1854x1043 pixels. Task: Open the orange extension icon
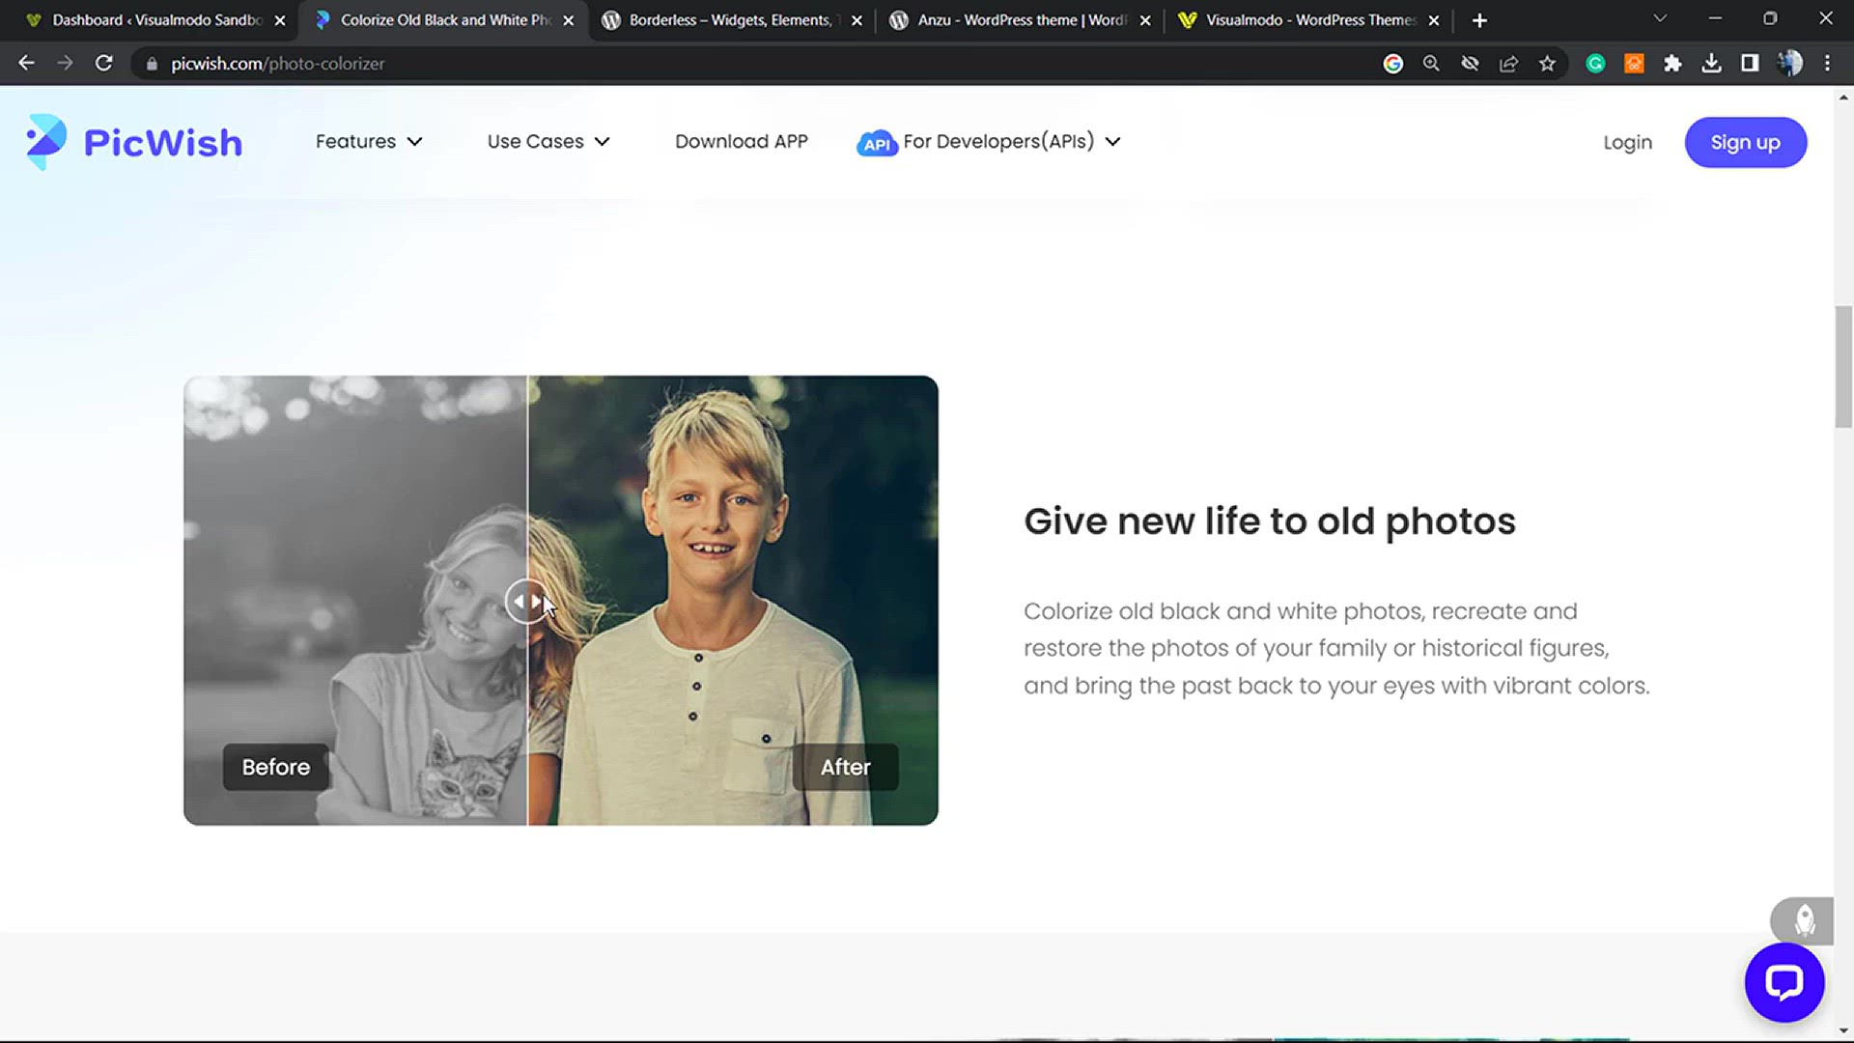(x=1634, y=64)
